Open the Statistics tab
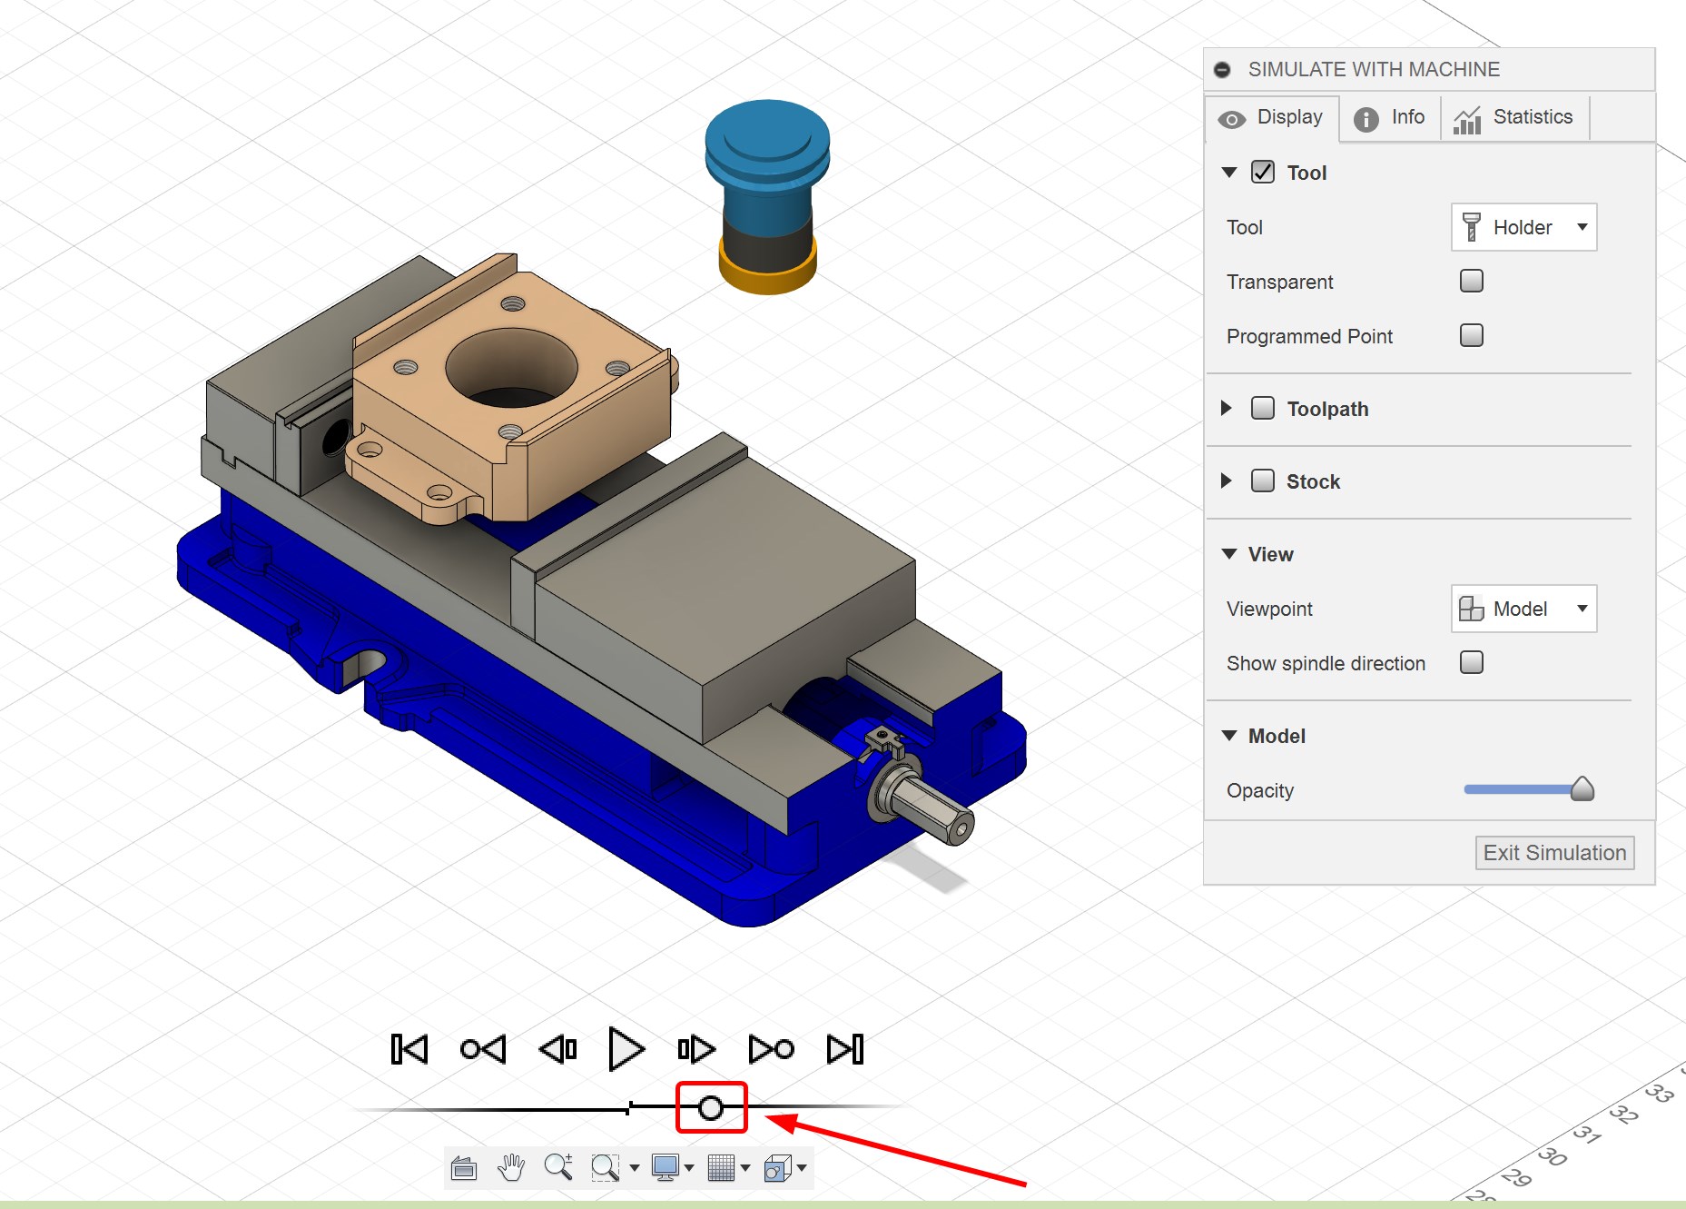The width and height of the screenshot is (1686, 1209). 1514,117
